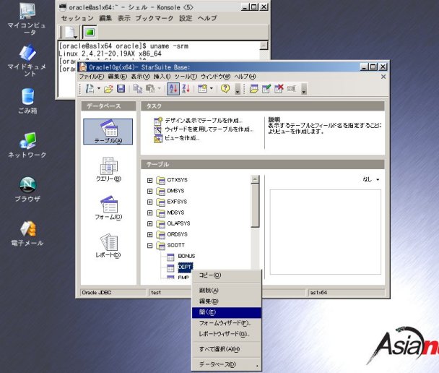Choose 開く(E) from the context menu
The width and height of the screenshot is (439, 373).
[x=227, y=312]
